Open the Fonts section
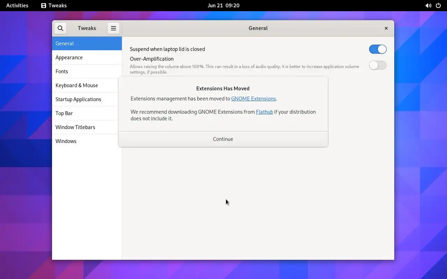The image size is (447, 279). (x=87, y=71)
